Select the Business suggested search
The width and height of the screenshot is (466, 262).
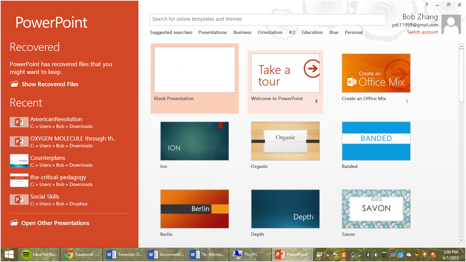(x=242, y=32)
